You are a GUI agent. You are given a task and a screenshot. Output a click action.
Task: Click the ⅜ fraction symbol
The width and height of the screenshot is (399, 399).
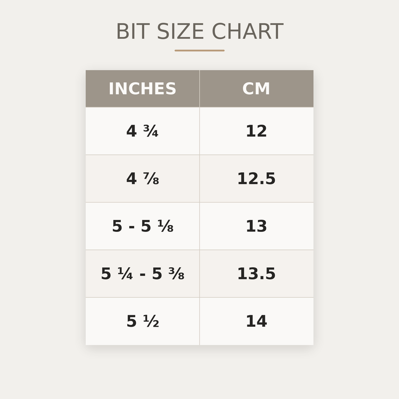[x=176, y=274]
